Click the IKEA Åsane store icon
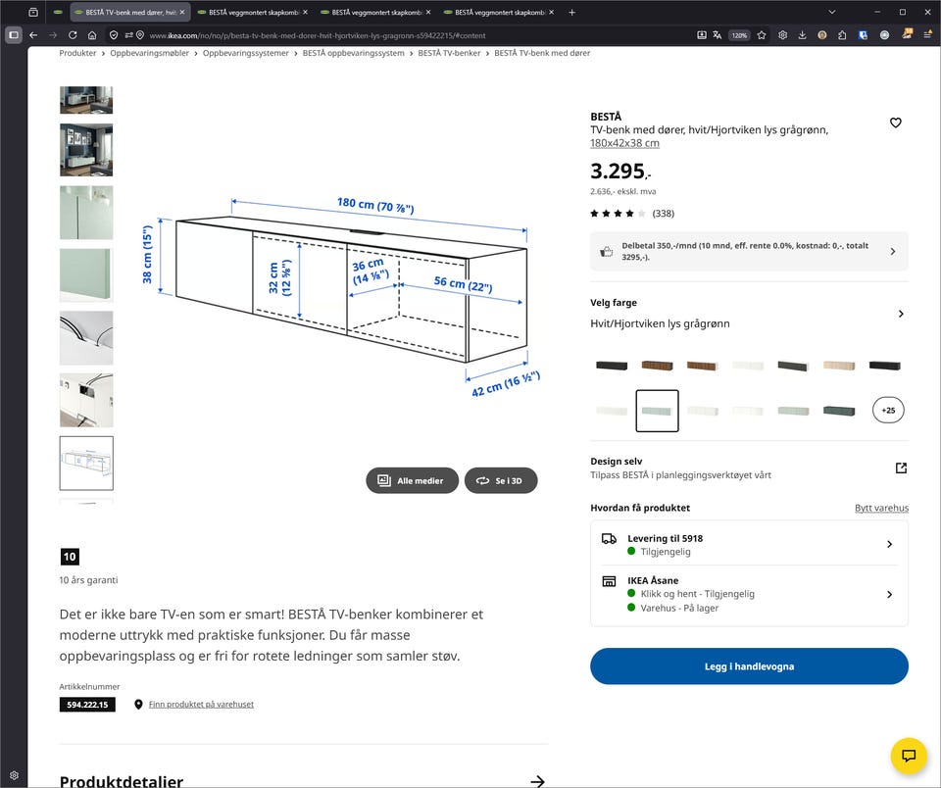 pyautogui.click(x=609, y=581)
